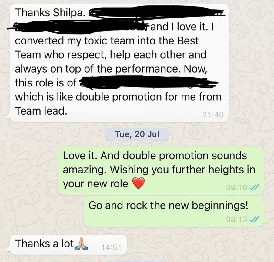Screen dimensions: 274x262
Task: Tap the 08:10 timestamp
Action: pos(237,187)
